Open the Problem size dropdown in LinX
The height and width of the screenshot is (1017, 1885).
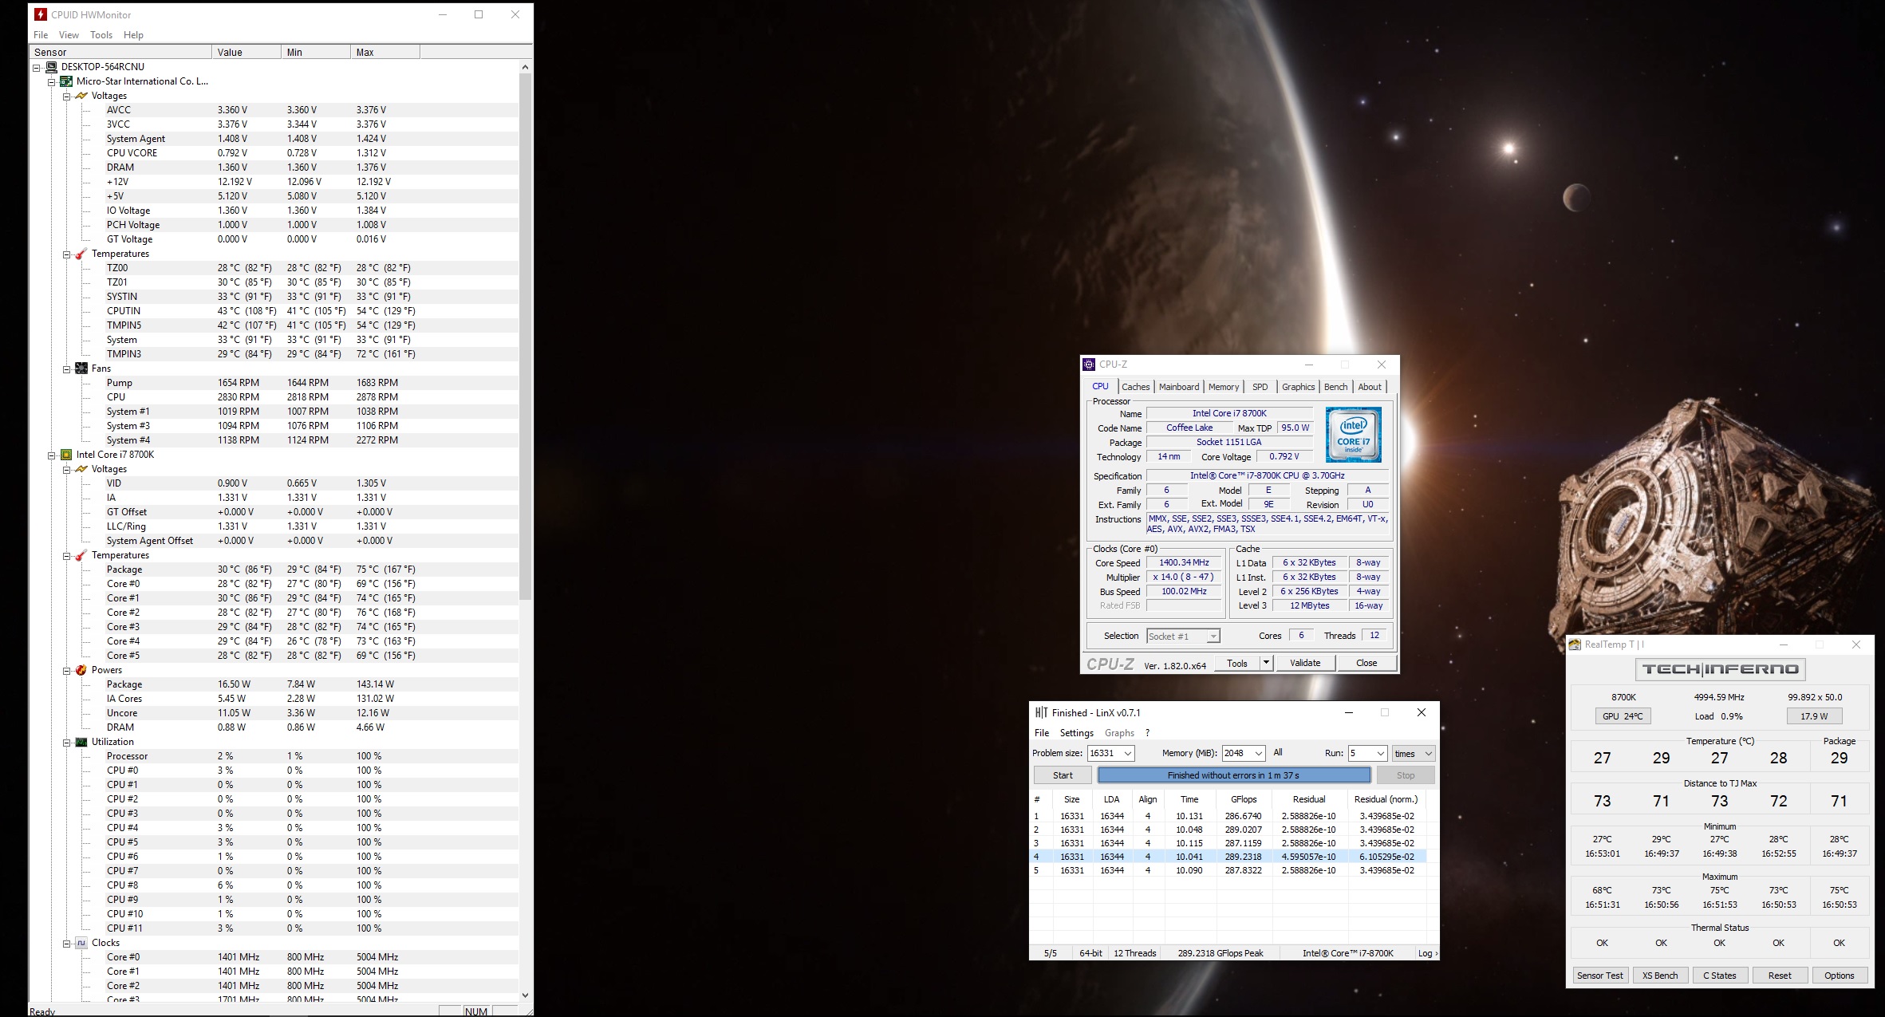(1128, 754)
